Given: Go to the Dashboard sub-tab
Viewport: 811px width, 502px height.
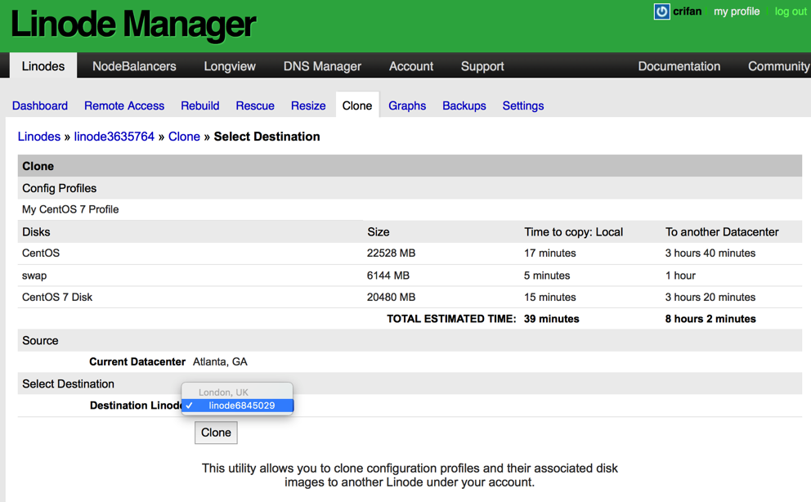Looking at the screenshot, I should [x=40, y=105].
